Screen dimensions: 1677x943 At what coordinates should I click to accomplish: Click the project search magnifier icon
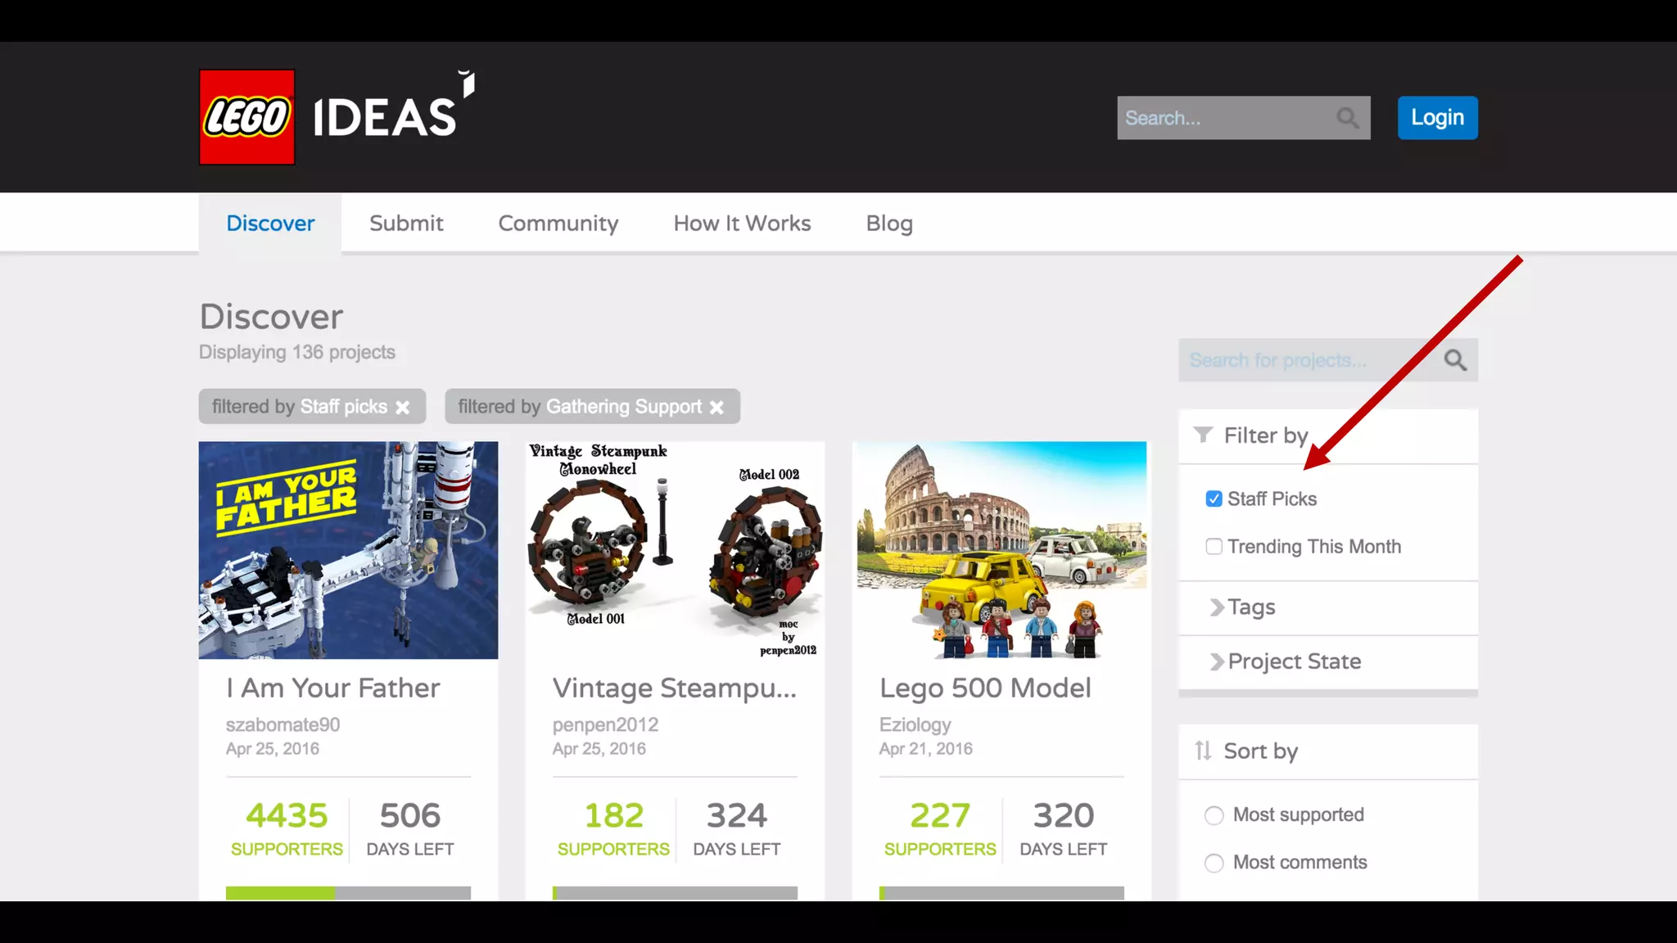point(1454,360)
